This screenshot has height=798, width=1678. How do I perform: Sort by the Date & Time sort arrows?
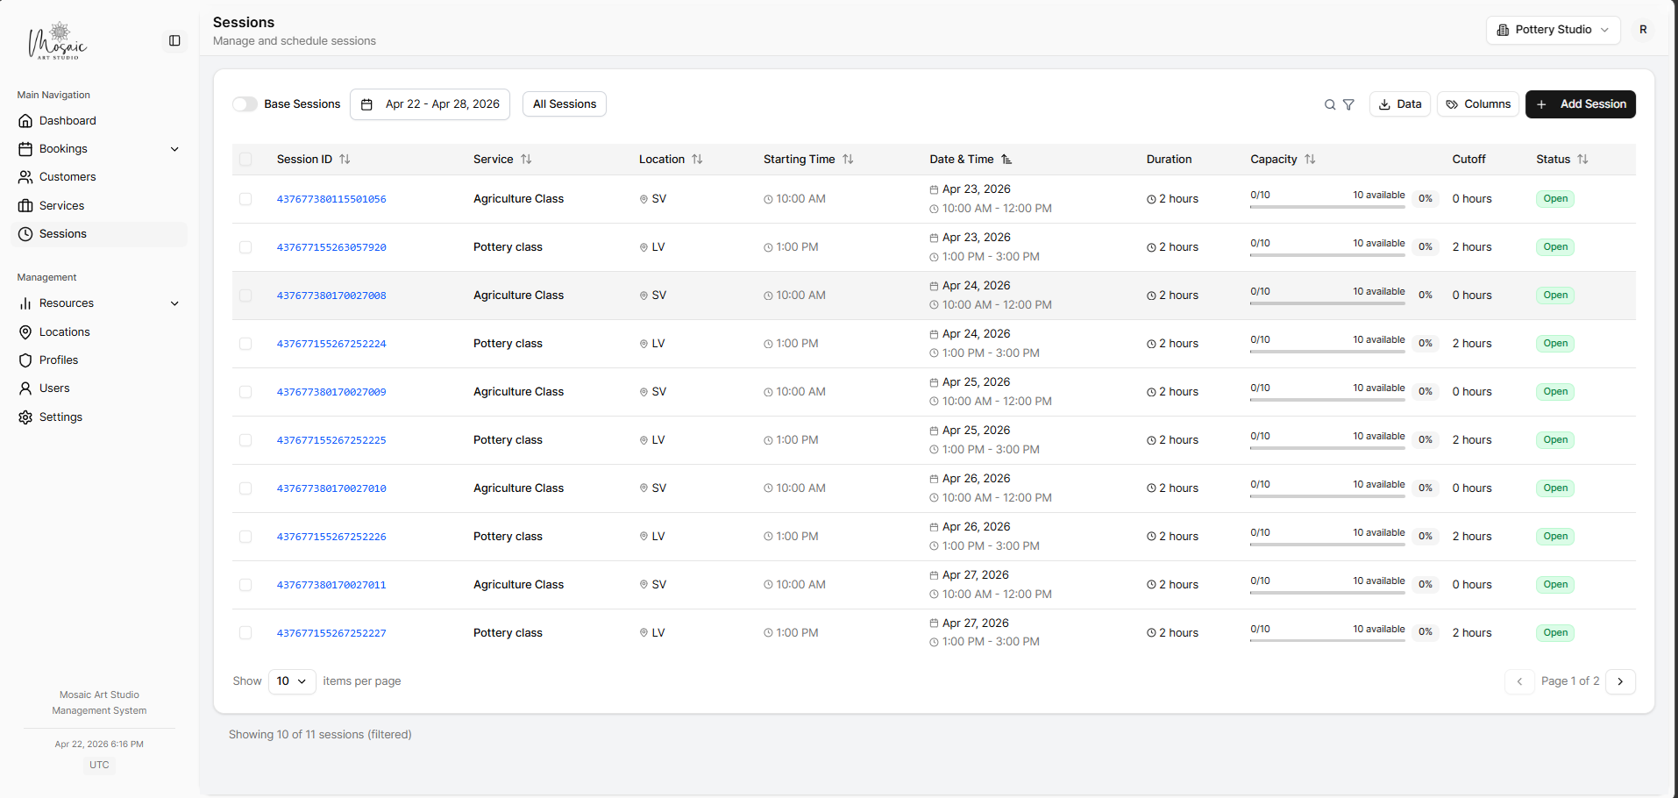[1006, 159]
